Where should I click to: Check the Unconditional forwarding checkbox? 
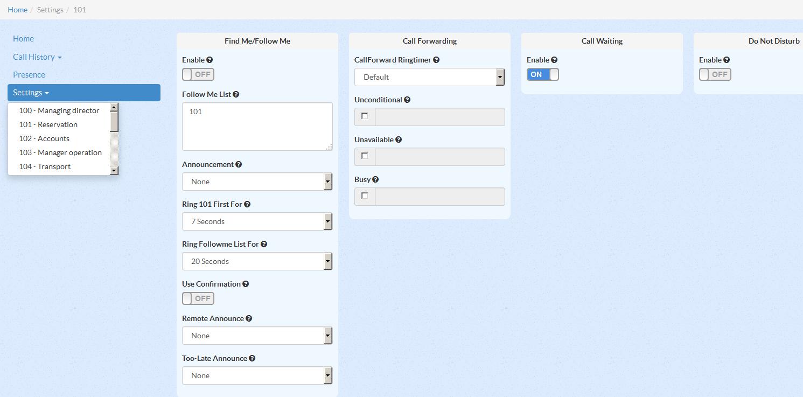(365, 116)
